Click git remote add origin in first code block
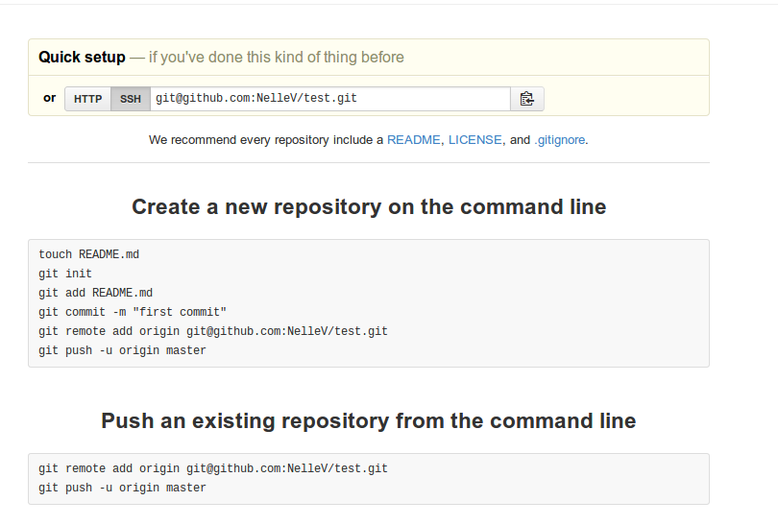The width and height of the screenshot is (778, 525). tap(213, 331)
